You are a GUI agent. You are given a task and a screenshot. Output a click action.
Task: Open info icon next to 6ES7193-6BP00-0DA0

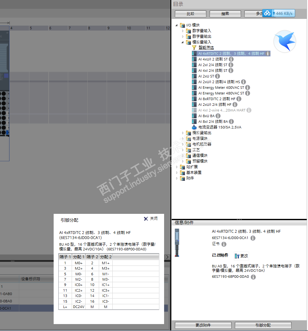click(253, 277)
